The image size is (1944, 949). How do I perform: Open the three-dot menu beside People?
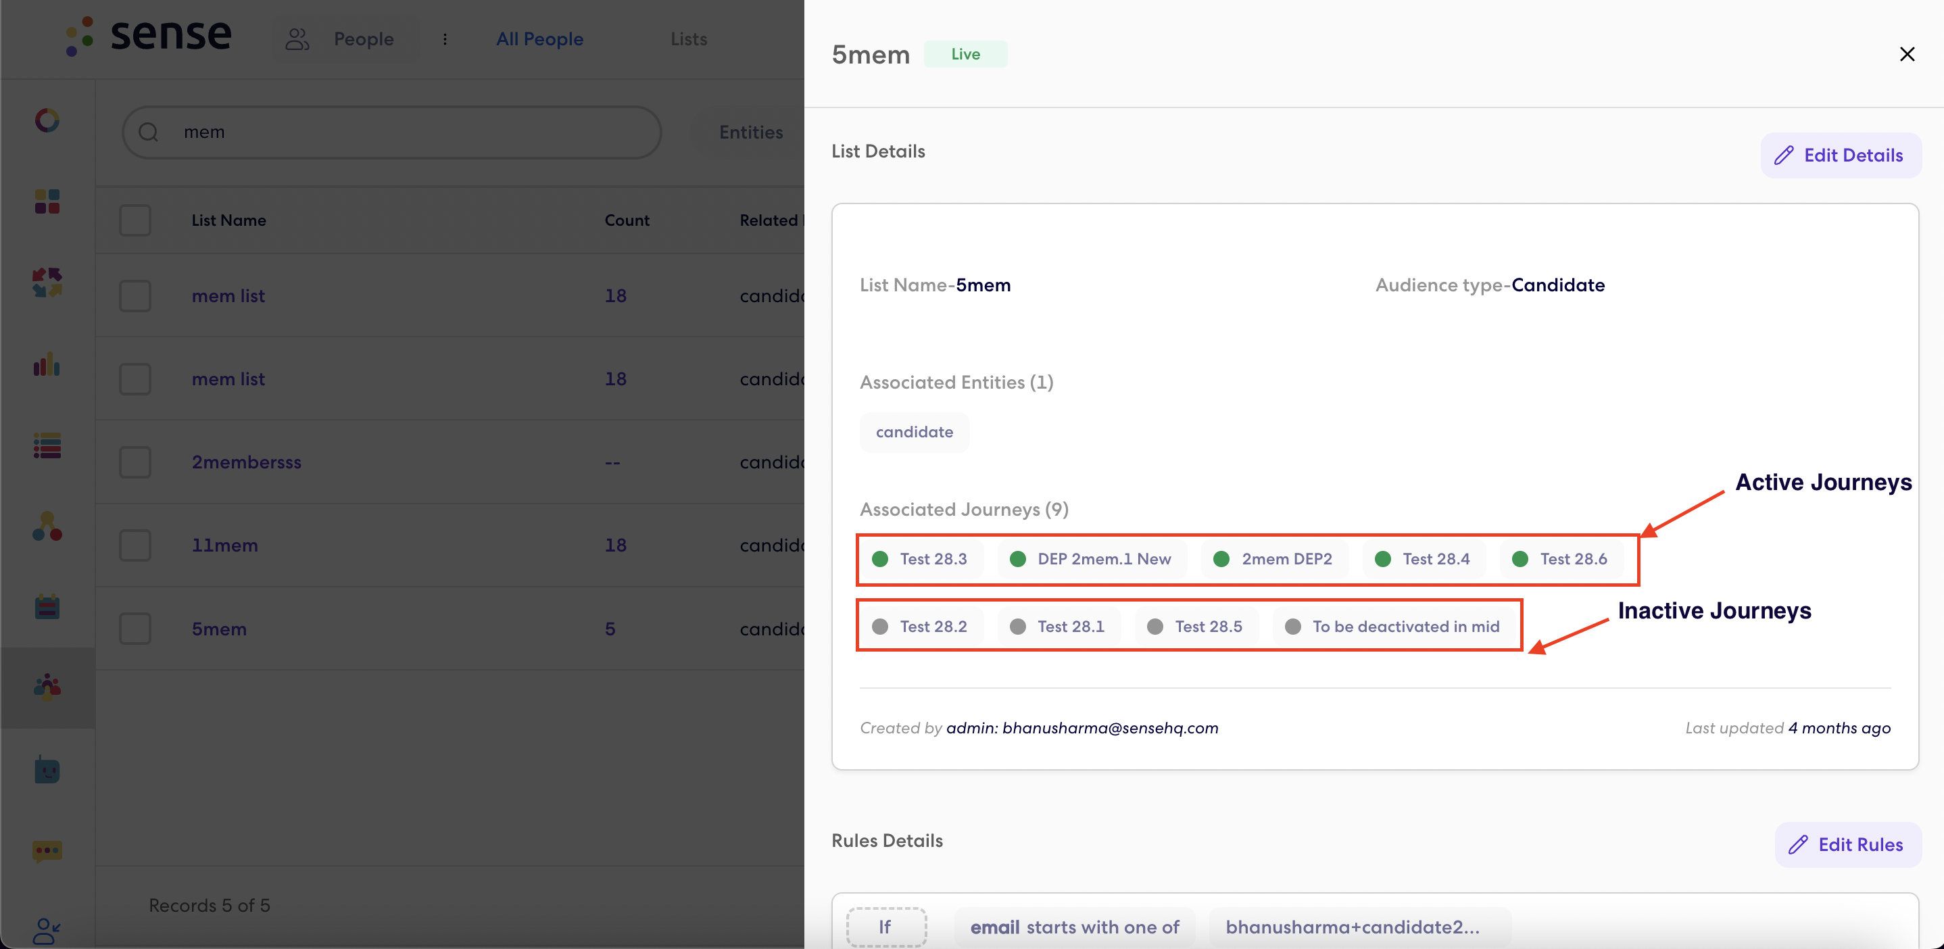[x=445, y=39]
